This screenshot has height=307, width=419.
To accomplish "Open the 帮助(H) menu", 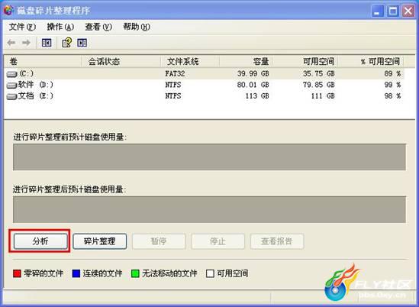I will (137, 27).
